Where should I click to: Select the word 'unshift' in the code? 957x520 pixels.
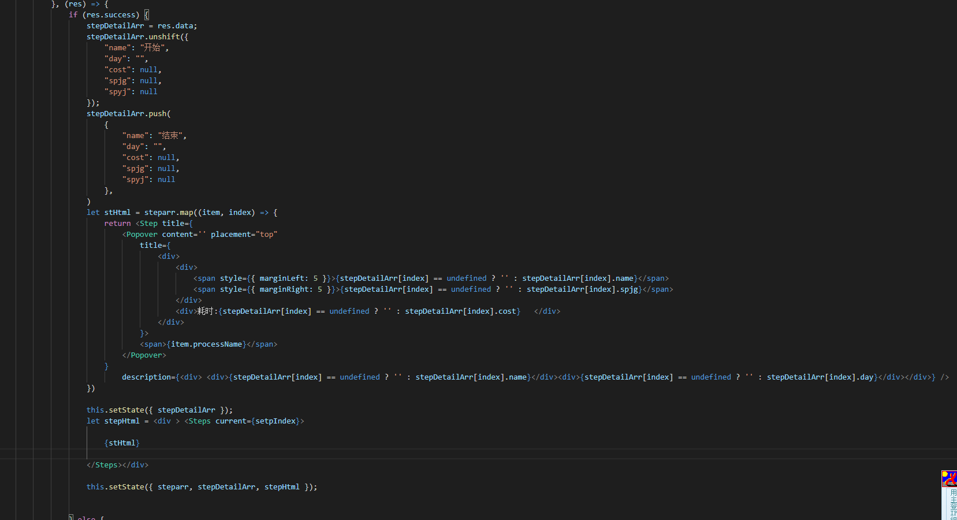pos(165,36)
